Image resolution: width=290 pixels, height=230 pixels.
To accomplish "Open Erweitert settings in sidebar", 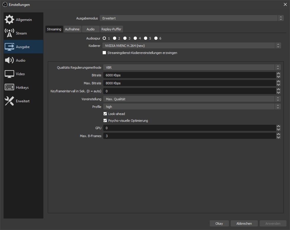I will 24,101.
